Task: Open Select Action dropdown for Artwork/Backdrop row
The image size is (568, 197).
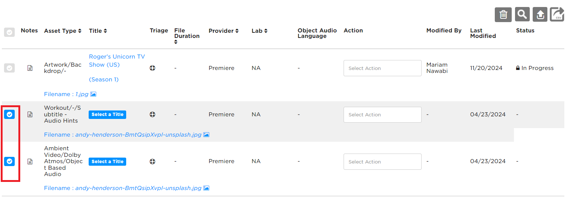Action: tap(382, 68)
